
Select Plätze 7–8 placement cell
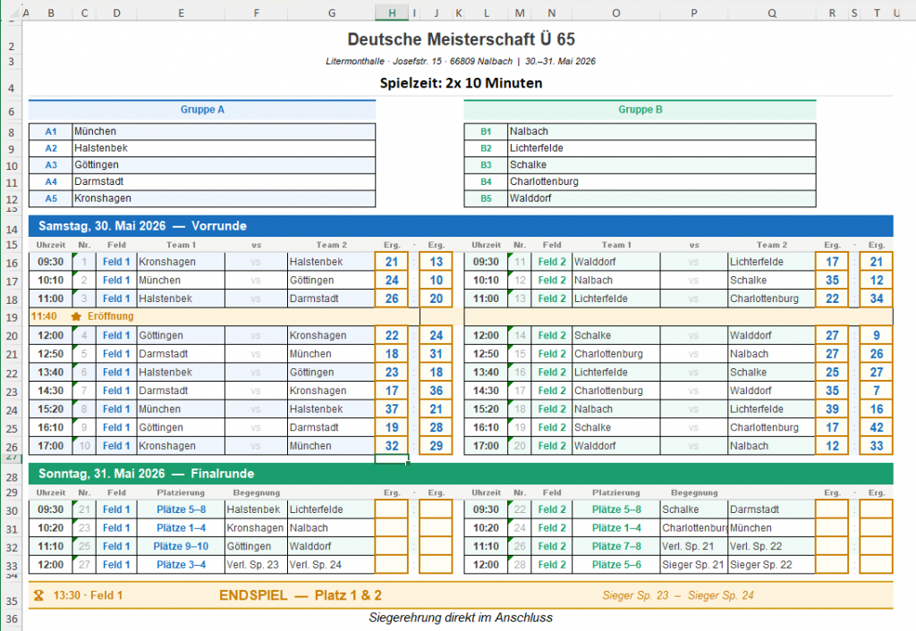(616, 546)
